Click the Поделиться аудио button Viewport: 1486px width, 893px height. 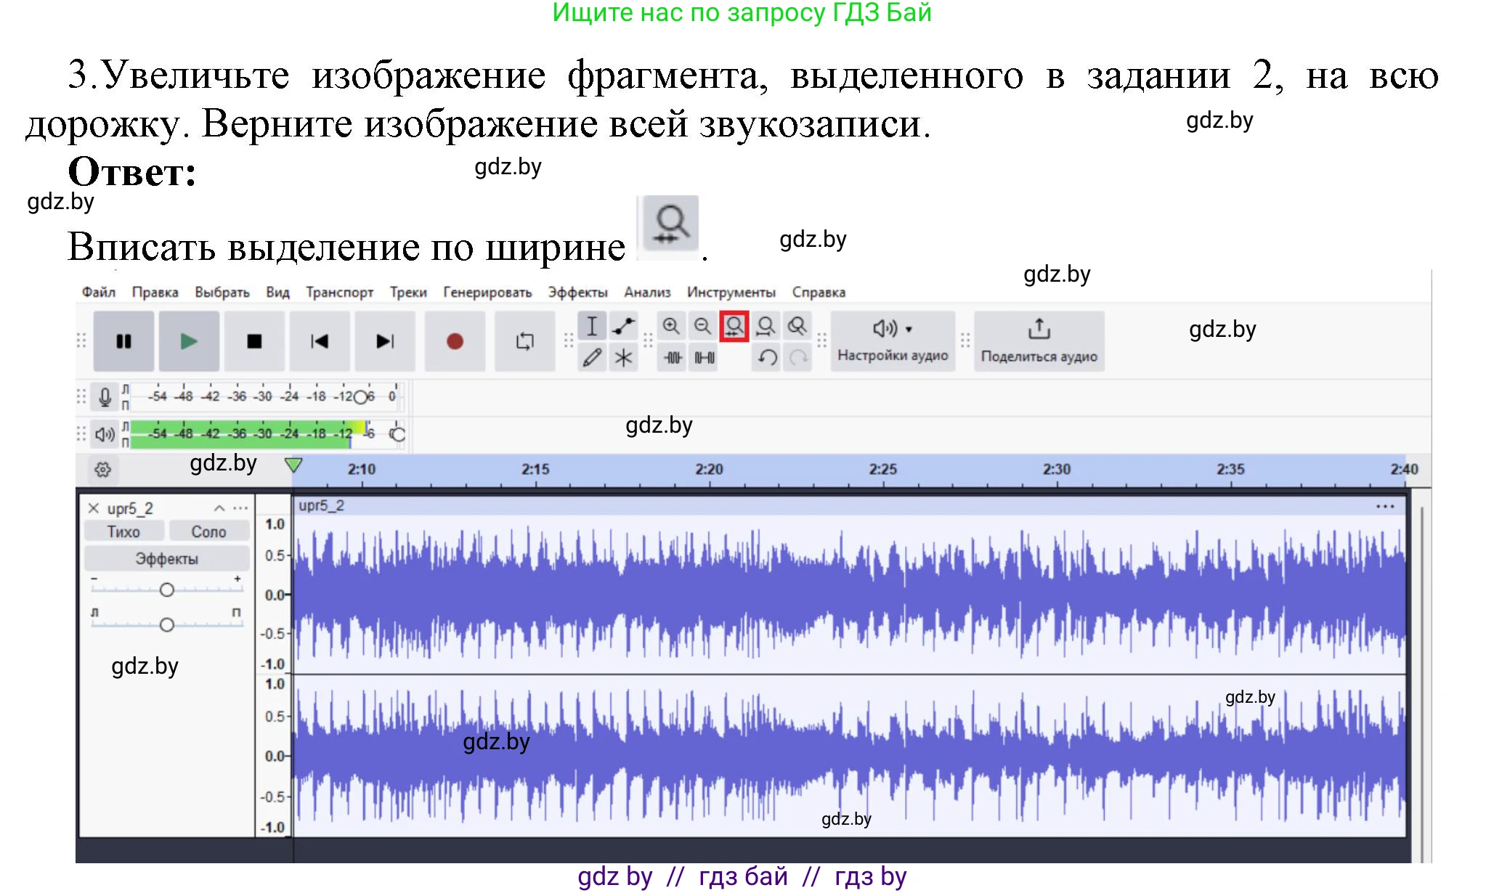coord(1039,341)
